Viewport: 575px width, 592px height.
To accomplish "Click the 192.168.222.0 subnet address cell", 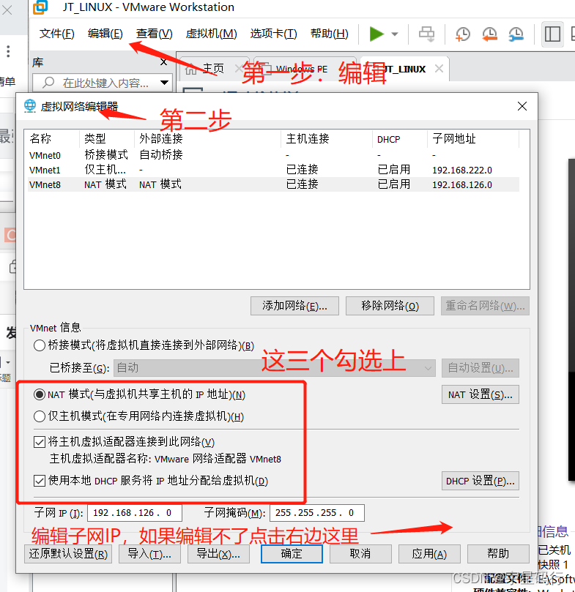I will tap(462, 170).
